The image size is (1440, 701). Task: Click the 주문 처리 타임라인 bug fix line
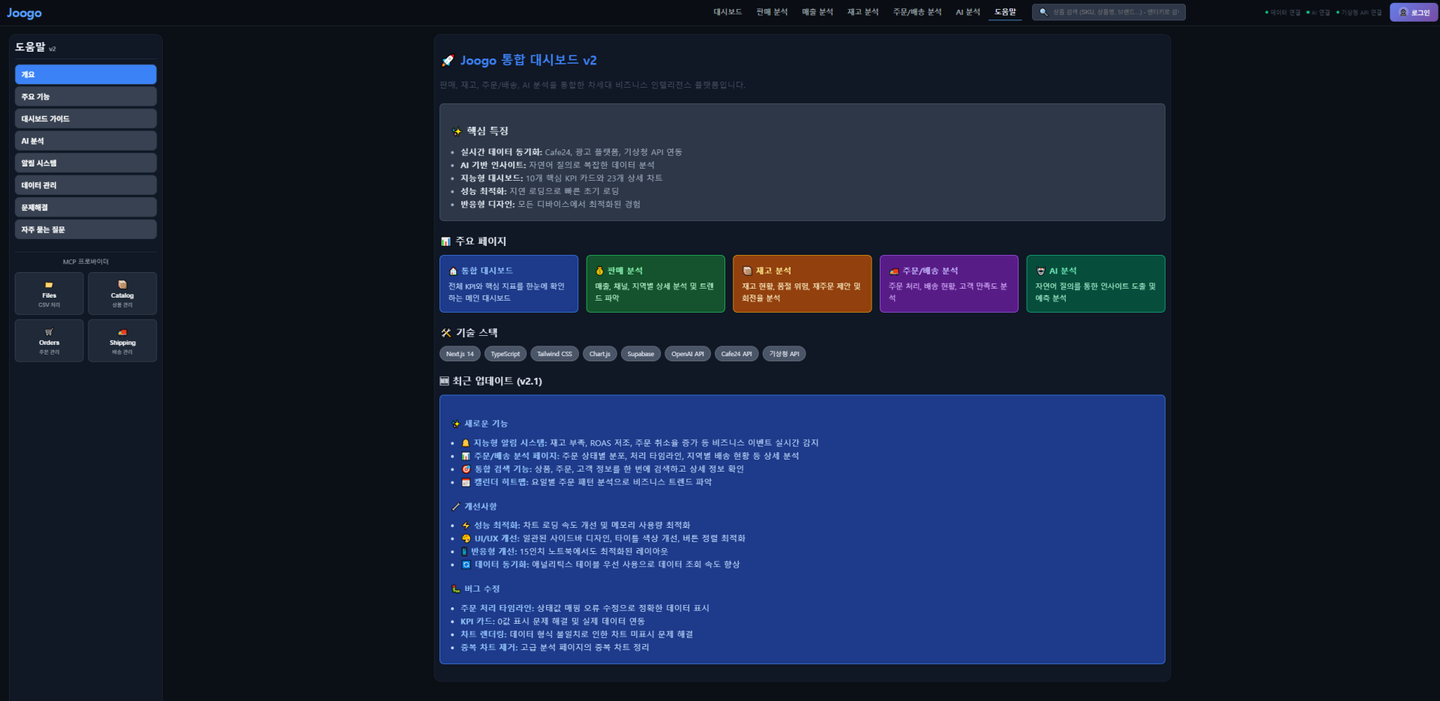coord(585,608)
